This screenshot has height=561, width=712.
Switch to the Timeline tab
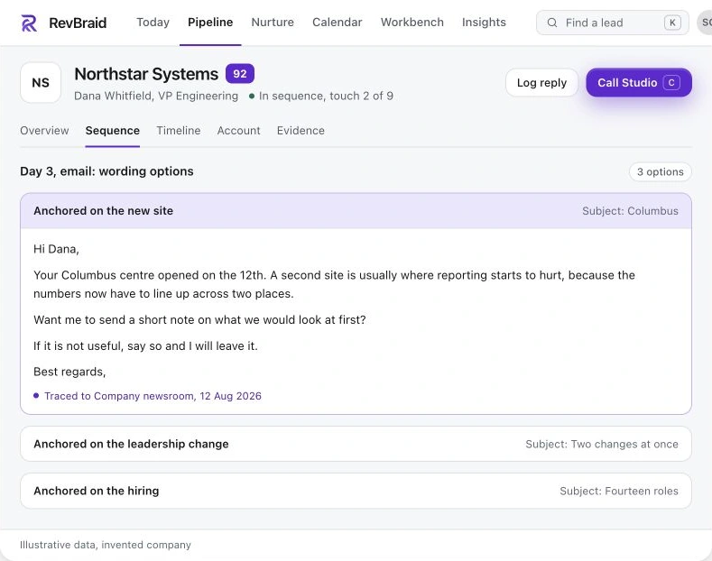179,131
